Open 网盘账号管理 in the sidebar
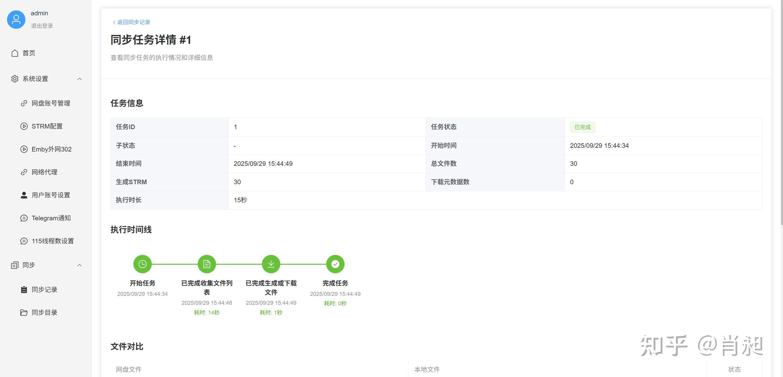Image resolution: width=783 pixels, height=377 pixels. pos(46,103)
